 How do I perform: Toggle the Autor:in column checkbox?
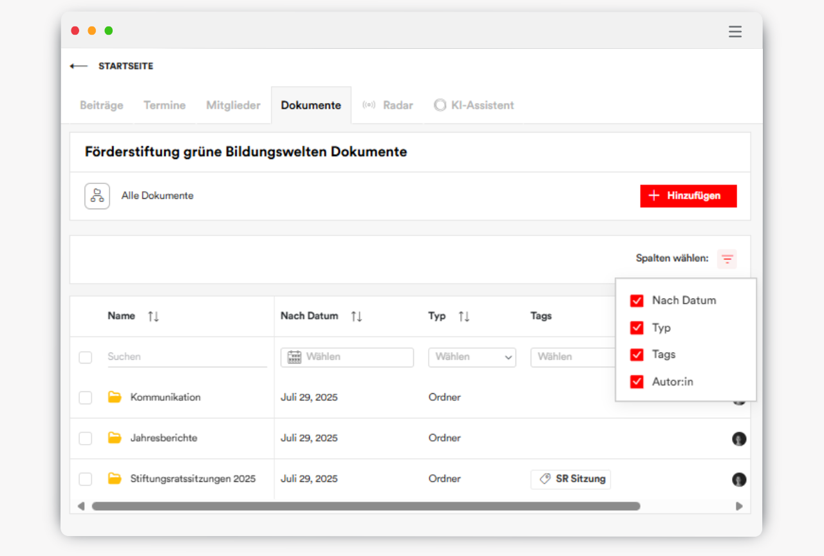coord(637,382)
